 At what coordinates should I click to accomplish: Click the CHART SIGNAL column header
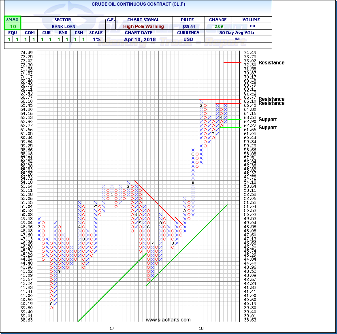143,19
